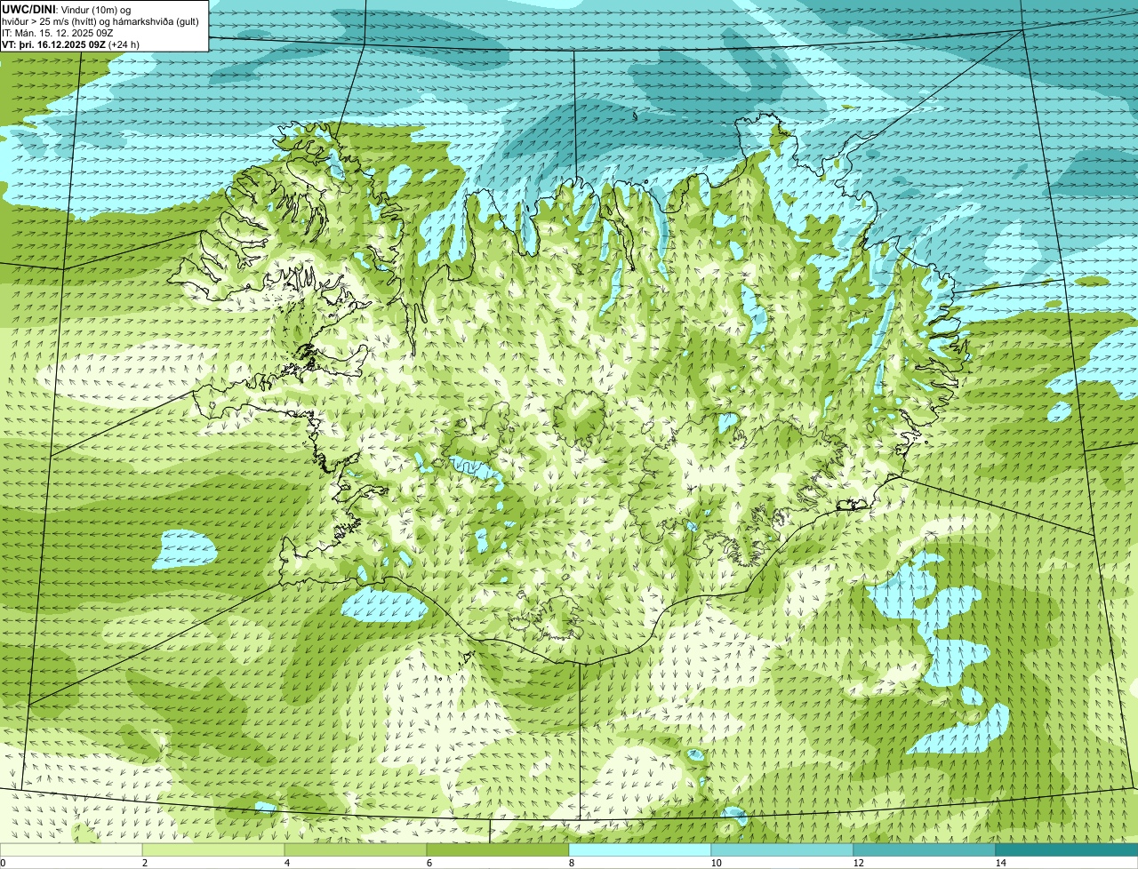The width and height of the screenshot is (1138, 869).
Task: Click the dark green 6–8 m/s scale segment
Action: pyautogui.click(x=498, y=849)
